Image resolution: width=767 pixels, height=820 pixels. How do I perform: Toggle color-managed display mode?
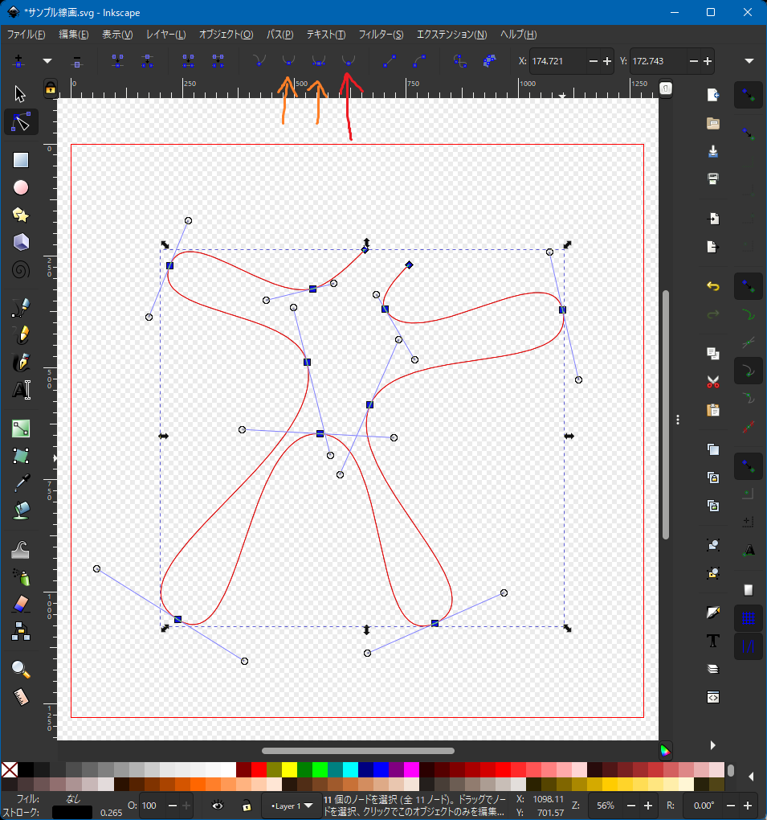point(665,751)
